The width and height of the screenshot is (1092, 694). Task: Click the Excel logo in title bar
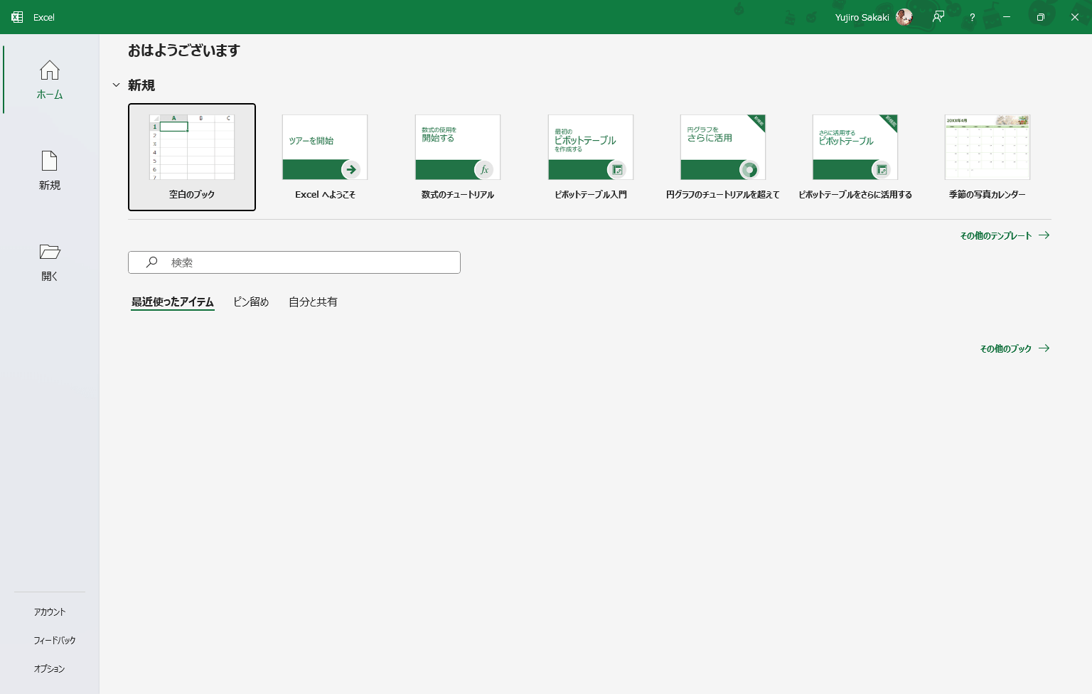17,17
